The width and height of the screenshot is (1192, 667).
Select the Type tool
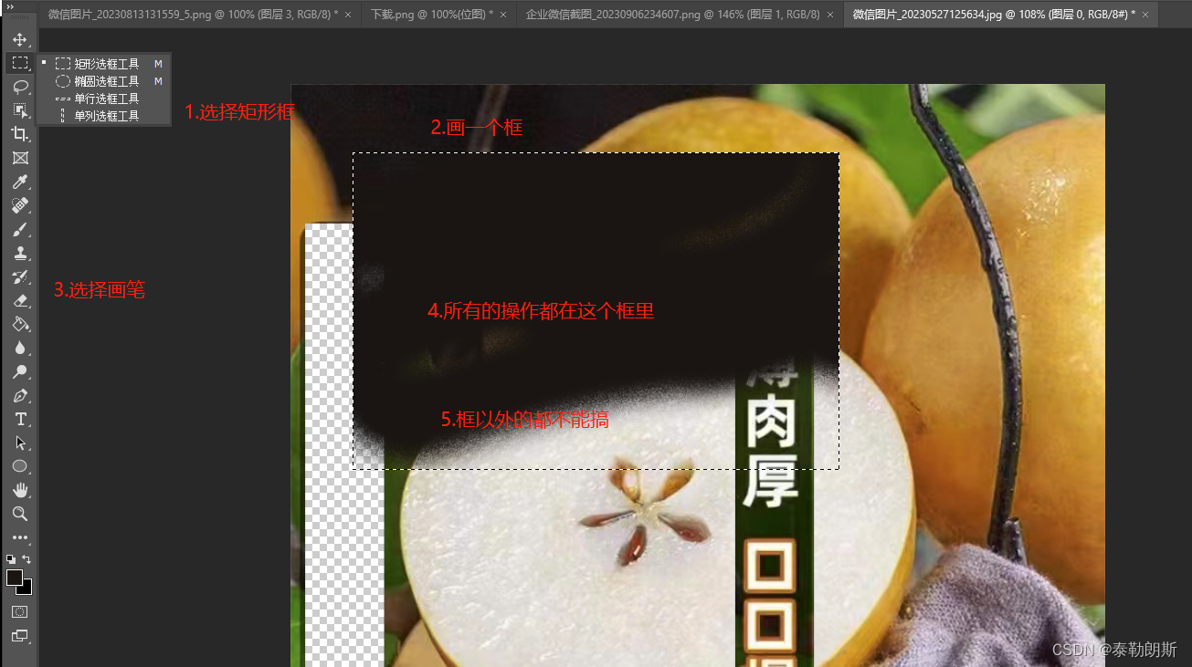click(20, 419)
